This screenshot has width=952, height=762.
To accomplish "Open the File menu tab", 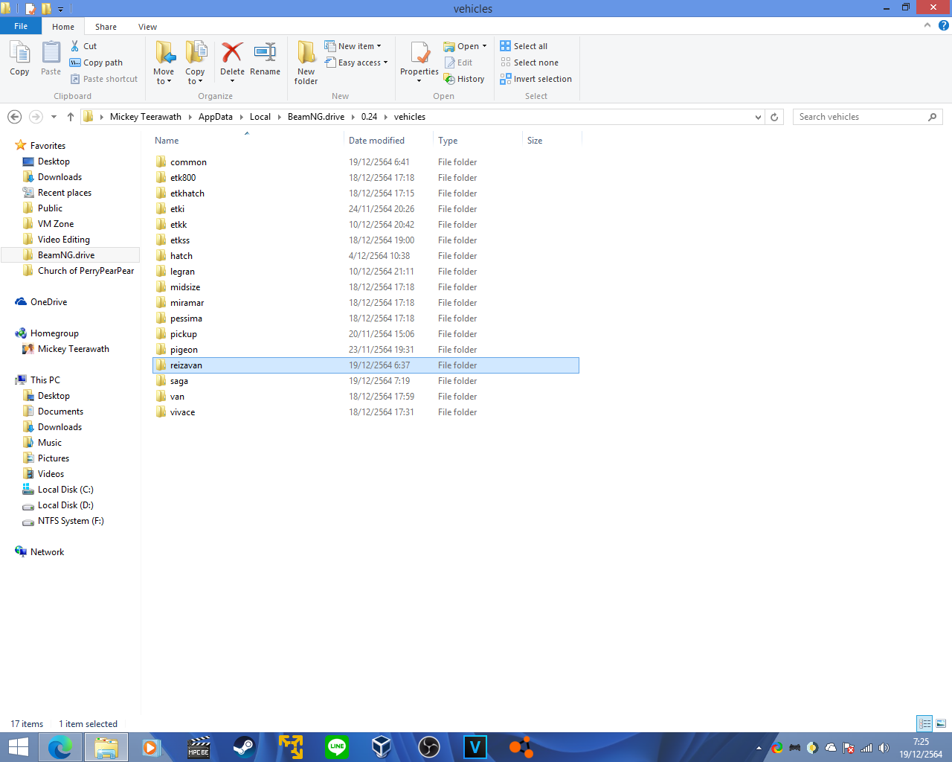I will [21, 26].
